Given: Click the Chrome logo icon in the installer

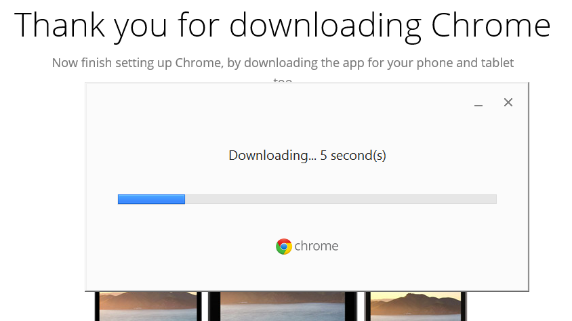Looking at the screenshot, I should pos(284,247).
